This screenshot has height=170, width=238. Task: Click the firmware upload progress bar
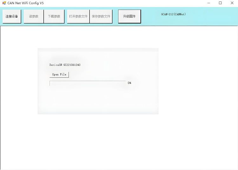pos(88,83)
